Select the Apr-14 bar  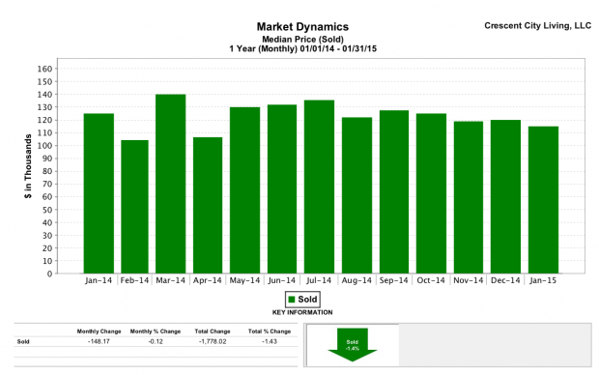pos(208,205)
